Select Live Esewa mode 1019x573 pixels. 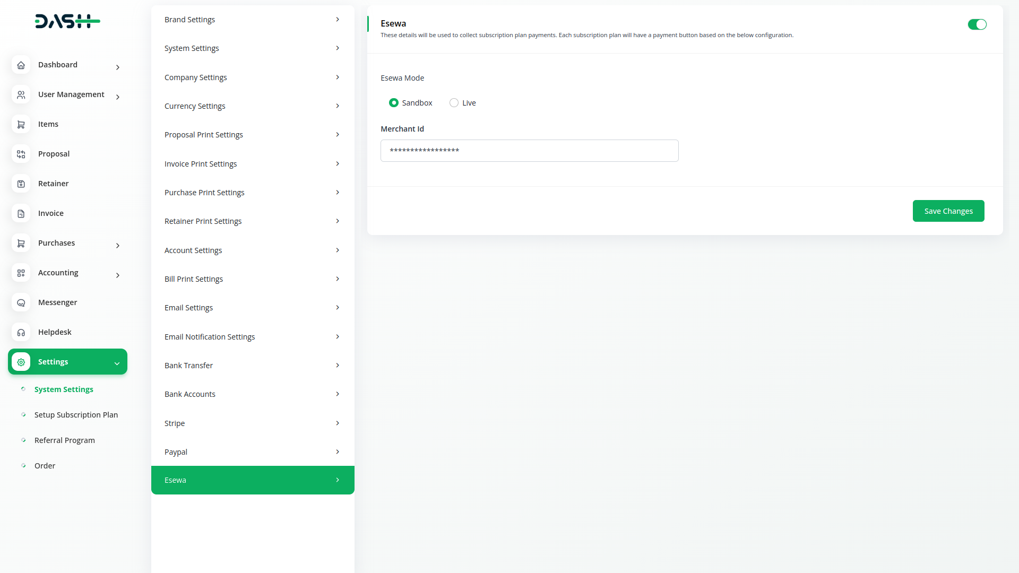(454, 103)
